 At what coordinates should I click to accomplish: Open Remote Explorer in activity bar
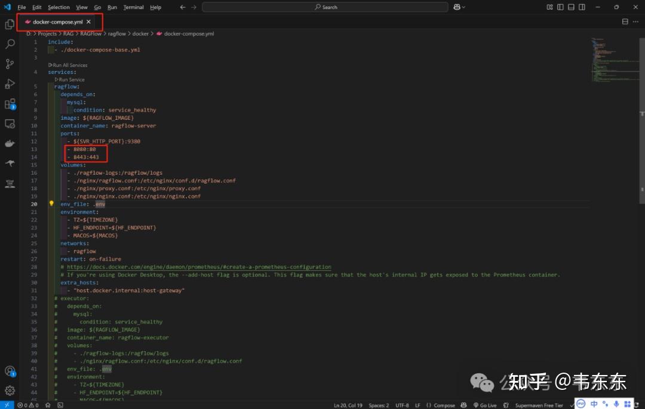point(10,123)
